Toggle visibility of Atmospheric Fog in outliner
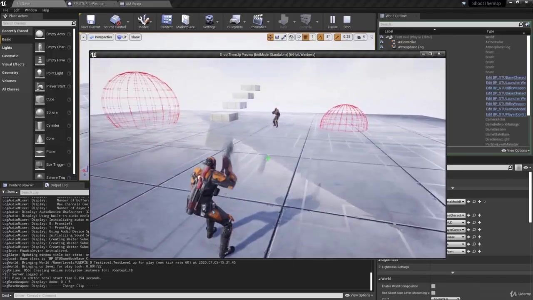The width and height of the screenshot is (533, 300). [x=381, y=47]
